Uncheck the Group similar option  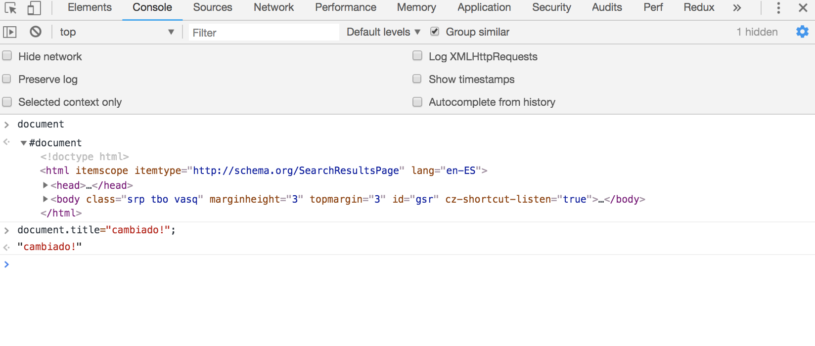coord(435,32)
